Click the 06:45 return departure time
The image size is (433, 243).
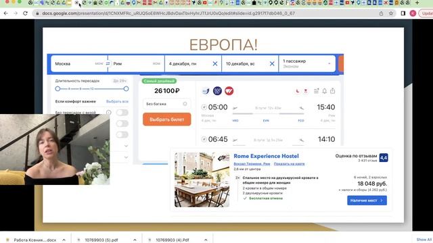pos(218,139)
